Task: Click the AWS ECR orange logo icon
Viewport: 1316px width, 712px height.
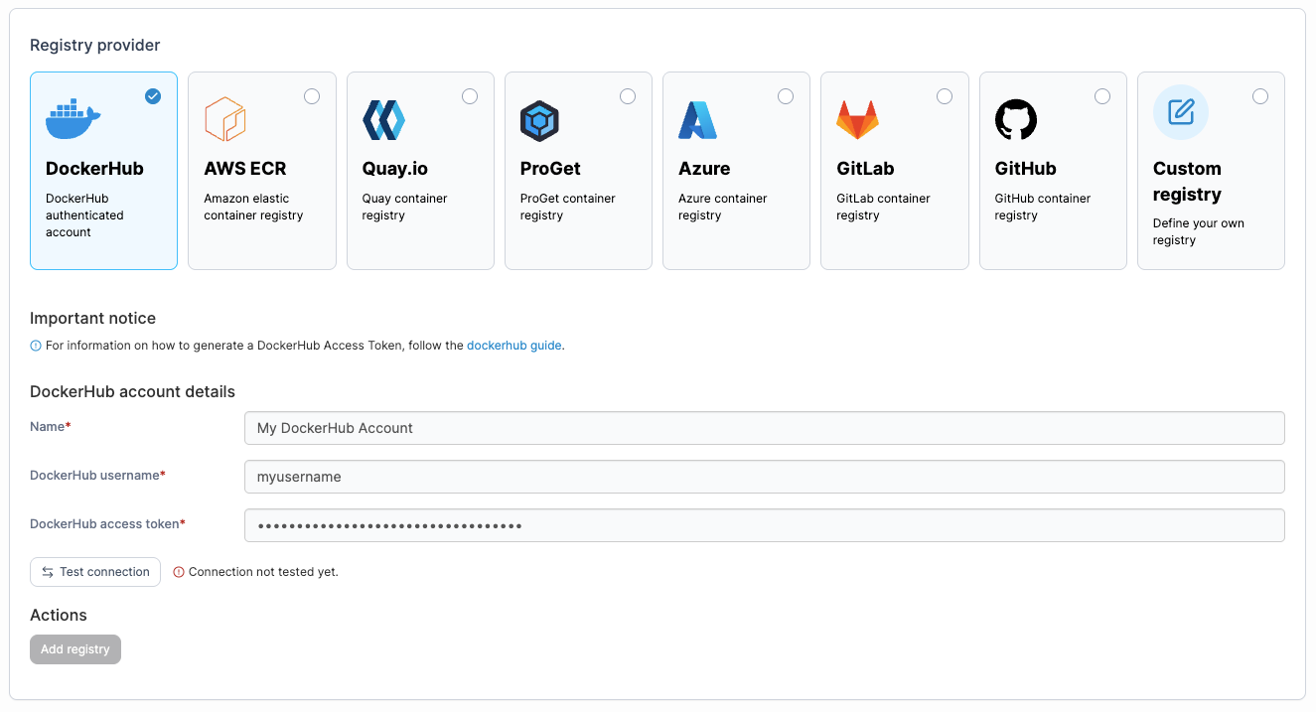Action: [224, 120]
